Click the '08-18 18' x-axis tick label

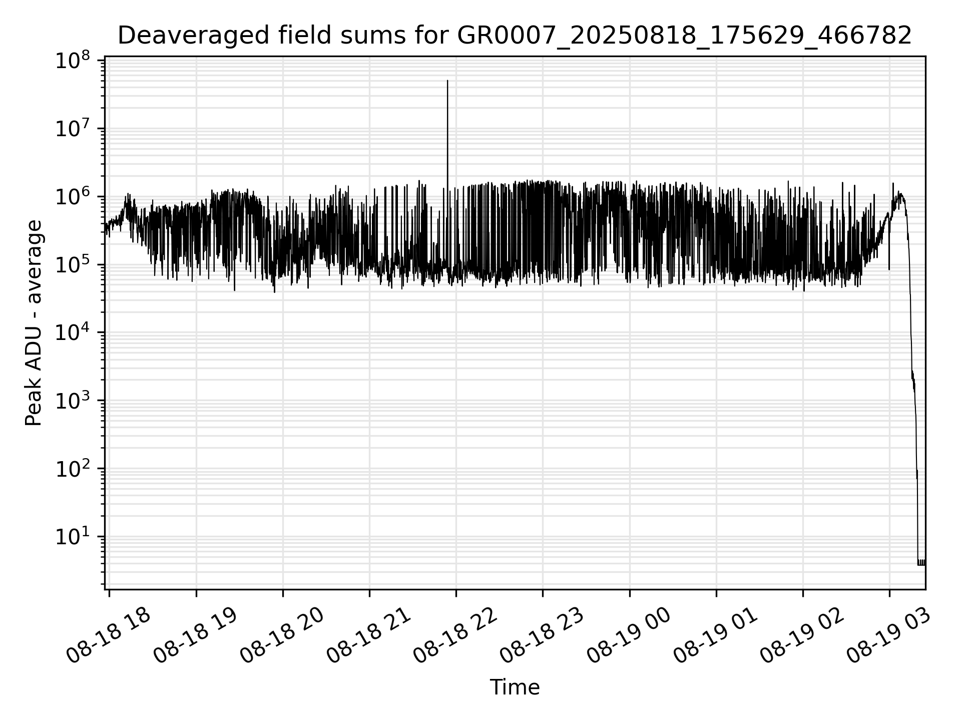click(109, 636)
